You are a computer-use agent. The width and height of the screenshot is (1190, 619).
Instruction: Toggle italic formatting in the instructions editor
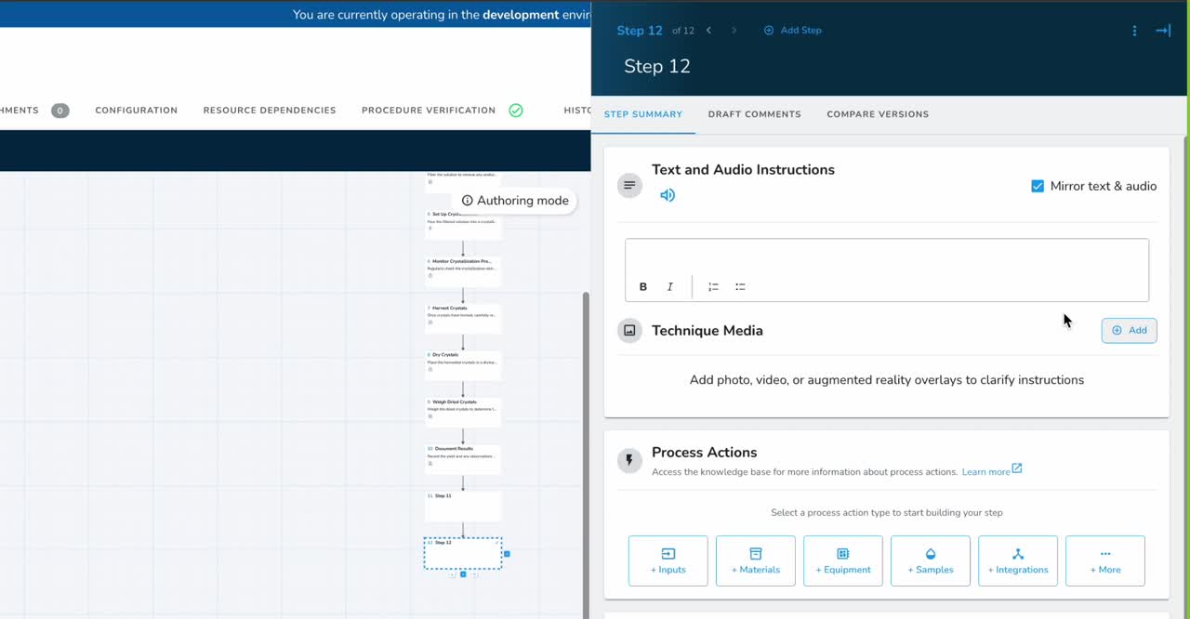[669, 287]
